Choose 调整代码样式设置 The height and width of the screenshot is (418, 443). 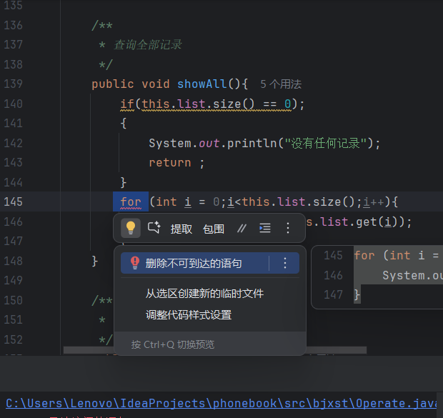pyautogui.click(x=189, y=314)
